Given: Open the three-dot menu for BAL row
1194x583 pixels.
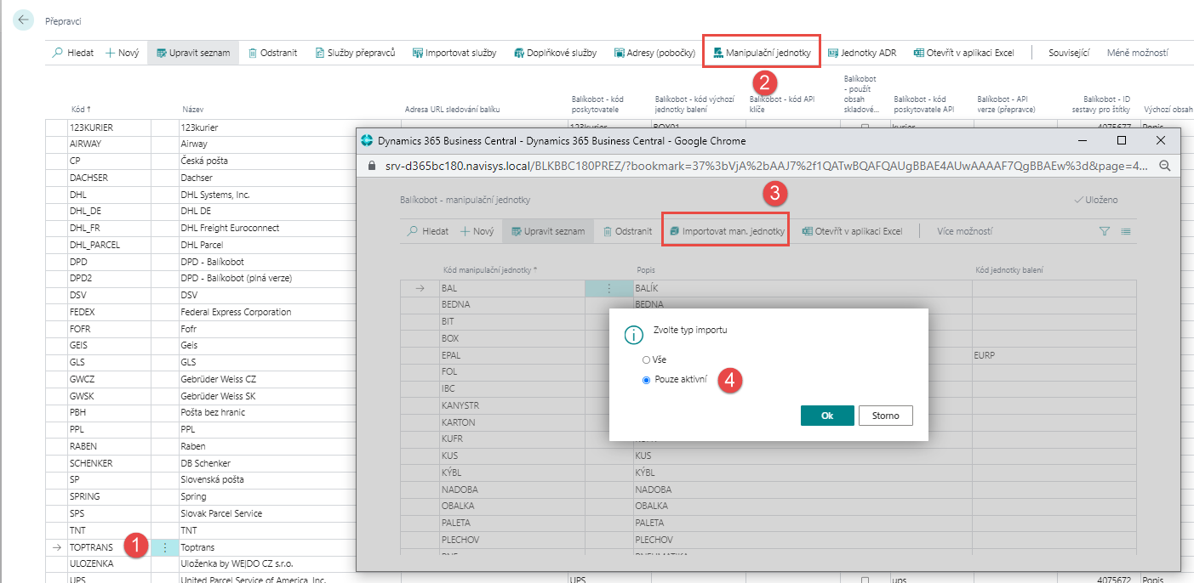Looking at the screenshot, I should [x=608, y=289].
